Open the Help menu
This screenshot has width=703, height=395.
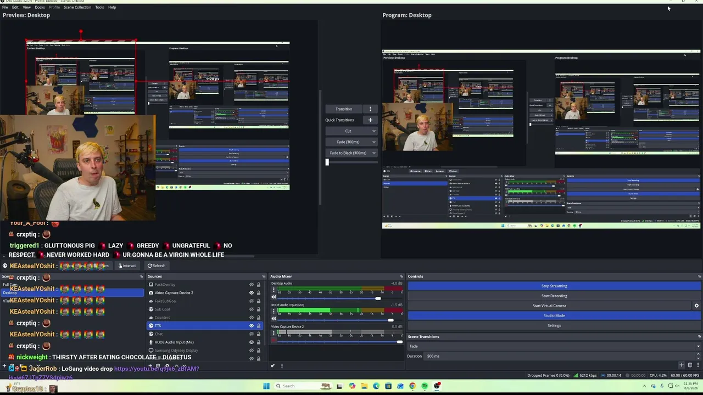112,7
